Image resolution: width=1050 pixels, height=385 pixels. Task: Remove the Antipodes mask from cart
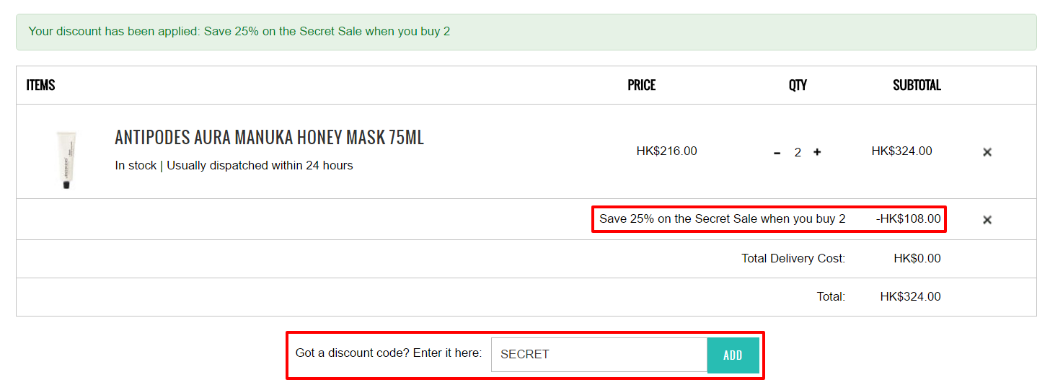point(987,152)
